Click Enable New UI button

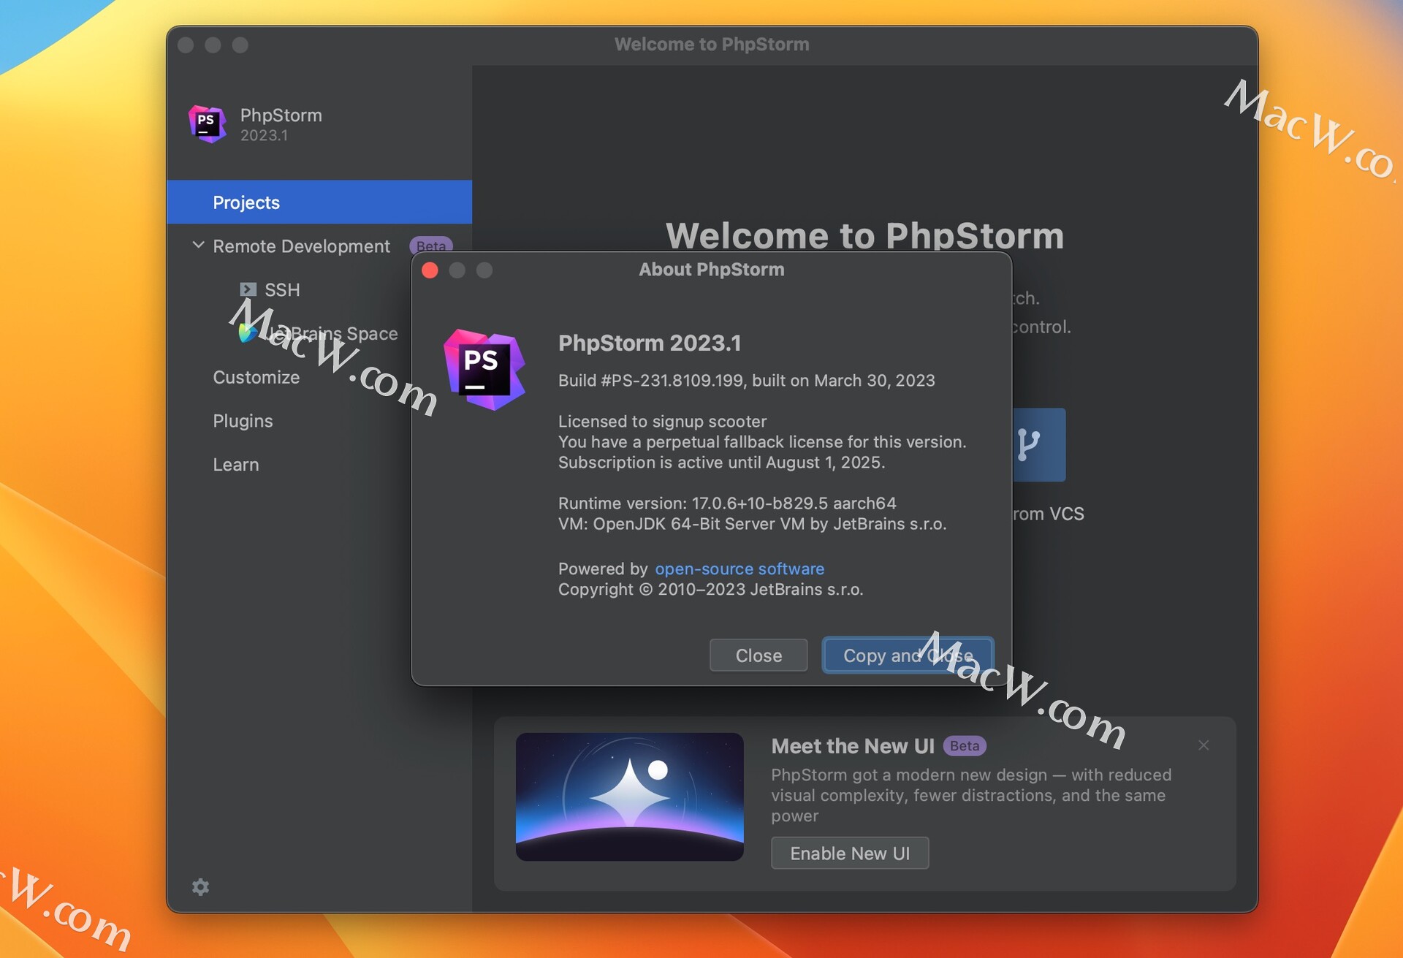(x=850, y=854)
